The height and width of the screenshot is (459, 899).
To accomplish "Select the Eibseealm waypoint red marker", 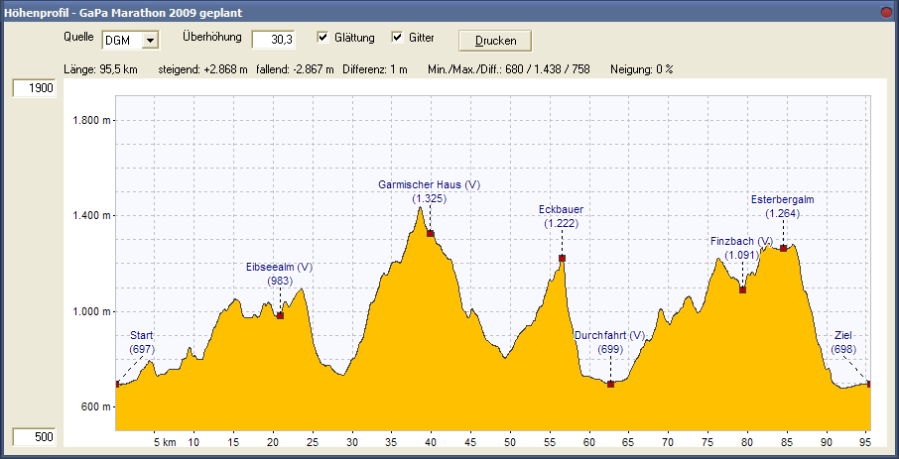I will pyautogui.click(x=280, y=315).
